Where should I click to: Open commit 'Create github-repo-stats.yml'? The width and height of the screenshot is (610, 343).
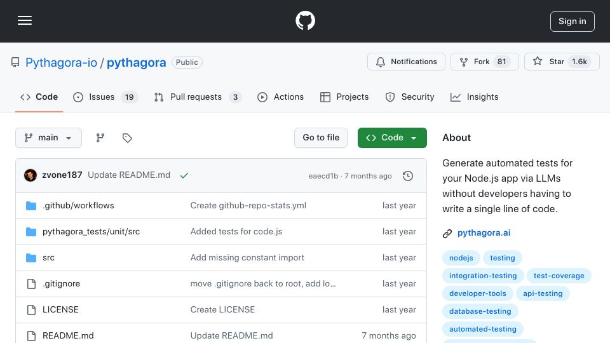tap(248, 205)
